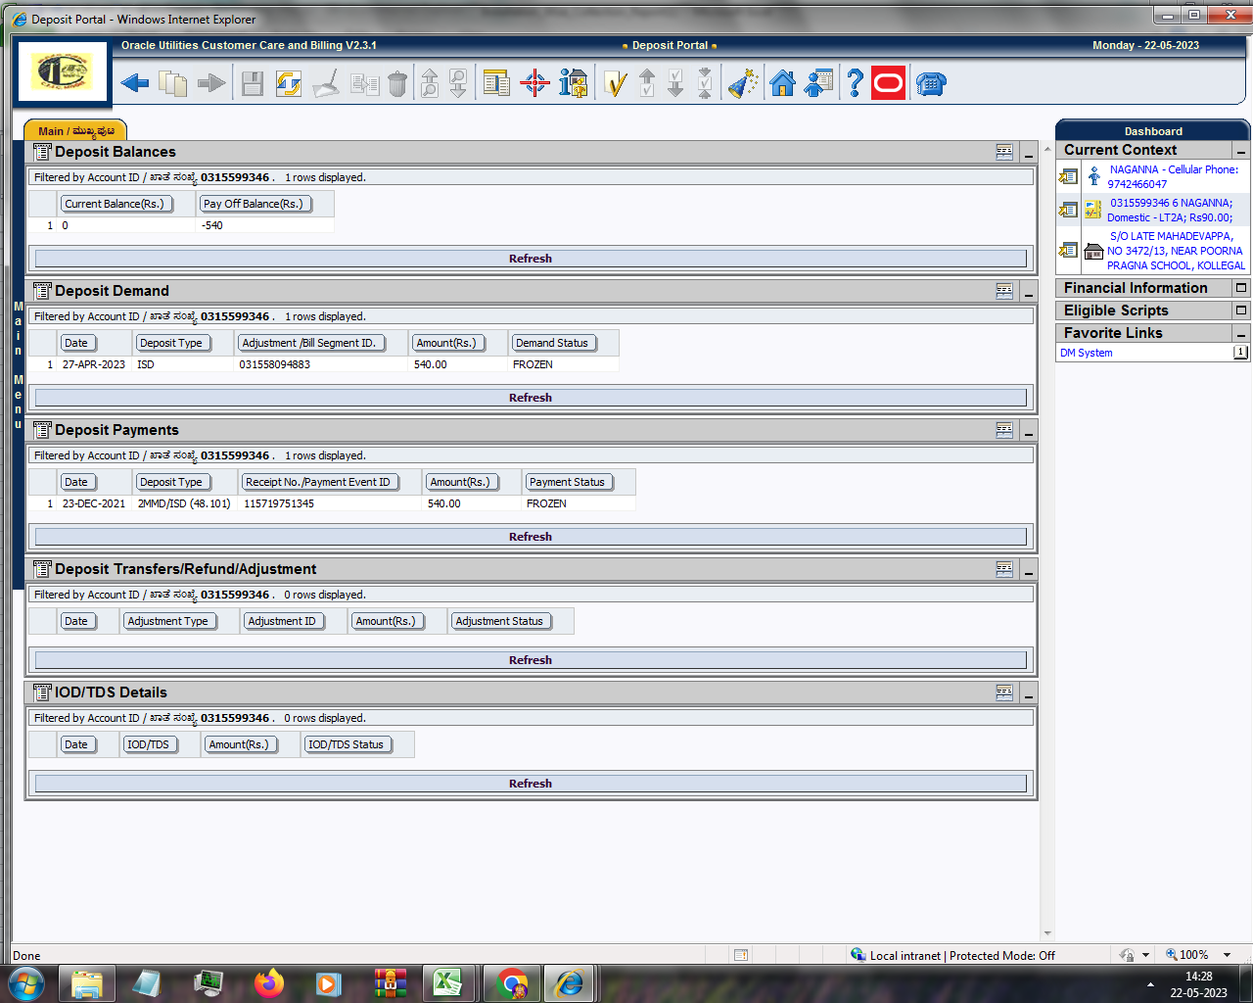
Task: Open the DM System favorite link
Action: click(1086, 353)
